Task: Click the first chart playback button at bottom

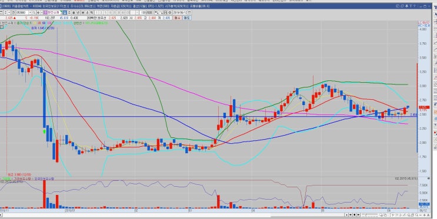Action: pyautogui.click(x=346, y=215)
